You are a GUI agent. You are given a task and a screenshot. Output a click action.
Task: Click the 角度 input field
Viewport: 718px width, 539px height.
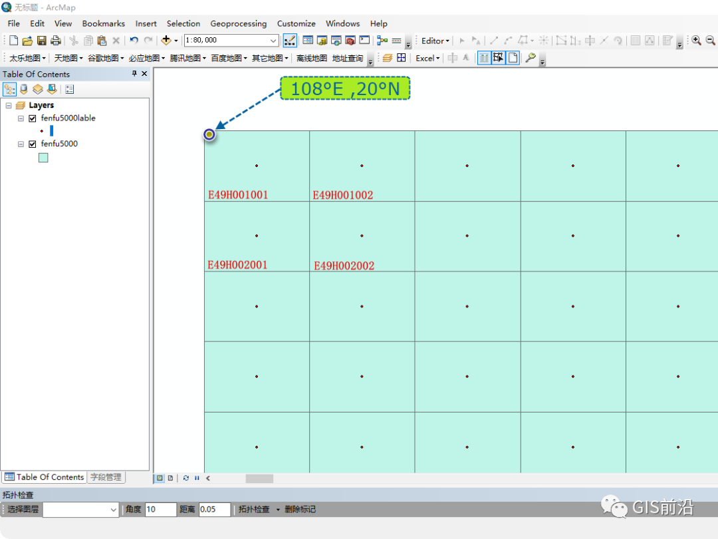coord(160,509)
